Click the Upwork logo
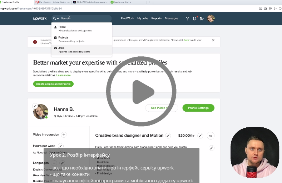Viewport: 282px width, 183px height. tap(40, 18)
